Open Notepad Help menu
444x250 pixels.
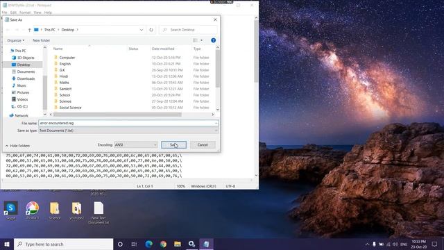pos(48,12)
